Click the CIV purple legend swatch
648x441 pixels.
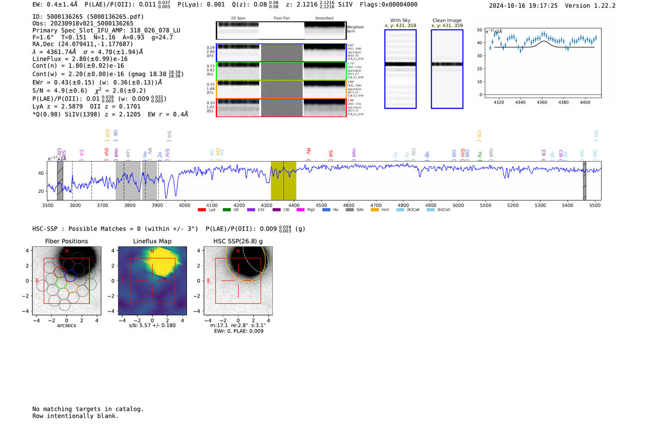(x=251, y=210)
